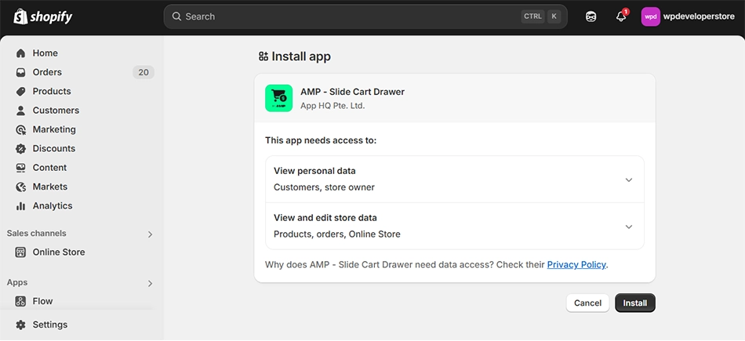The image size is (745, 341).
Task: Click 'This app needs access to:' text
Action: (x=321, y=140)
